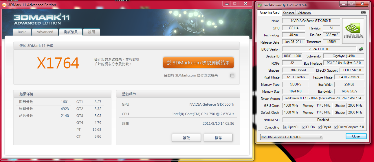Click the orange 於 3DMark.com 檢視測試結果 button

tap(198, 63)
